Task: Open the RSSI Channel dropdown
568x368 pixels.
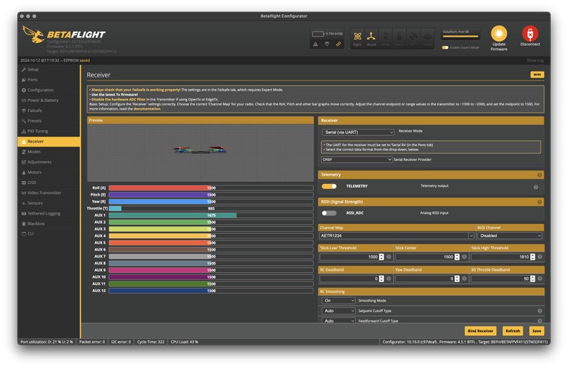Action: tap(510, 236)
